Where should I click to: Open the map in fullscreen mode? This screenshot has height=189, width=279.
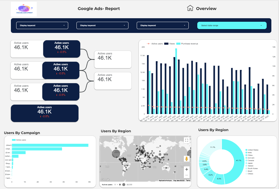tap(186, 140)
